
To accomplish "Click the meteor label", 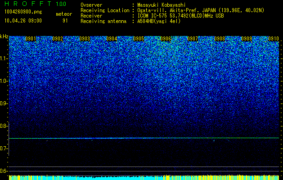I will click(x=64, y=14).
